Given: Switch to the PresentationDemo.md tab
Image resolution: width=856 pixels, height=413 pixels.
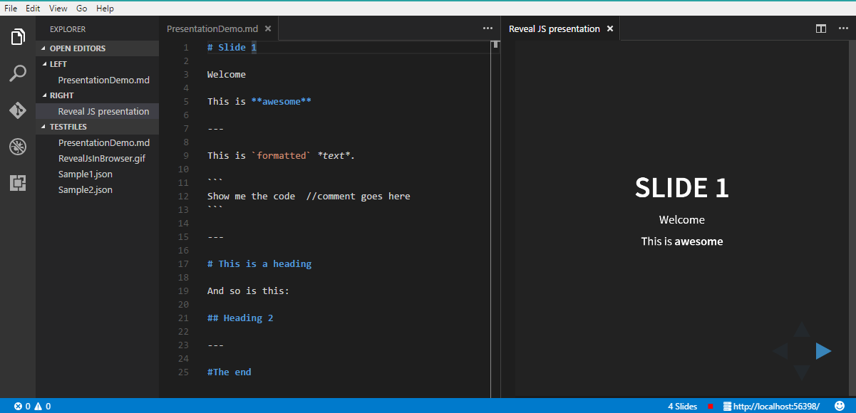Looking at the screenshot, I should point(211,28).
